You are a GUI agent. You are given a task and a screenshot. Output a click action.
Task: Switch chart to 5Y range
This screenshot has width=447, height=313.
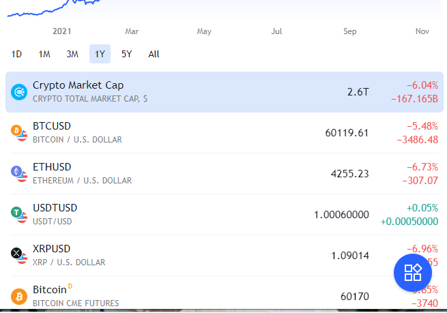[x=126, y=54]
